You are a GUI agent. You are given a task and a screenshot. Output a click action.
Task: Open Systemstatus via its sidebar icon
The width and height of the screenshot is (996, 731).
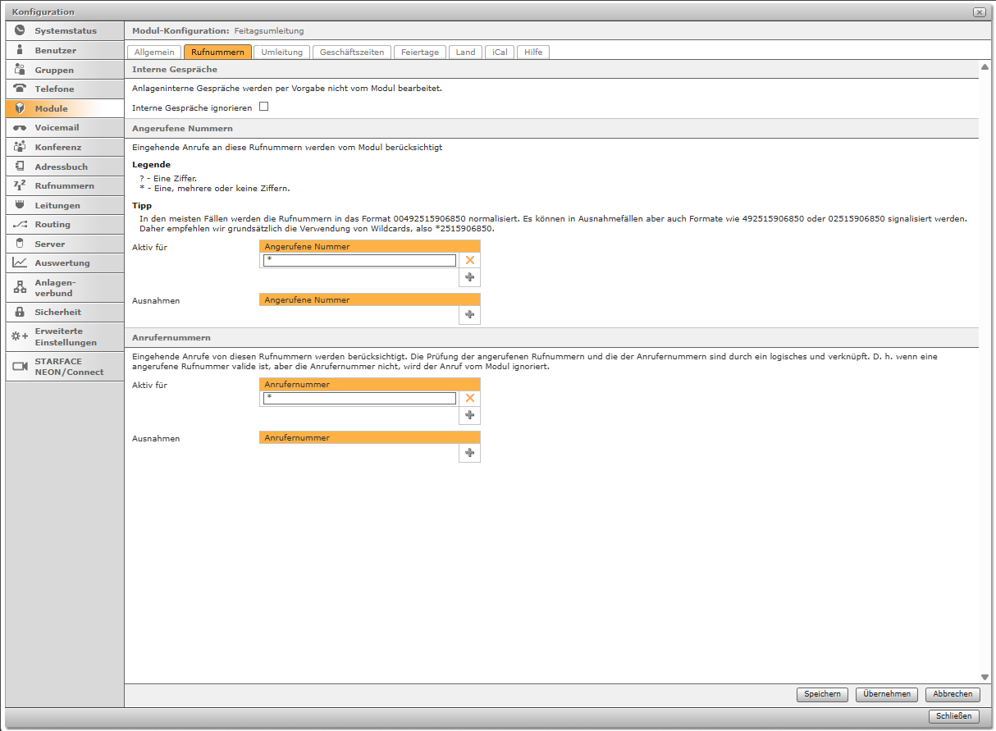pyautogui.click(x=20, y=30)
